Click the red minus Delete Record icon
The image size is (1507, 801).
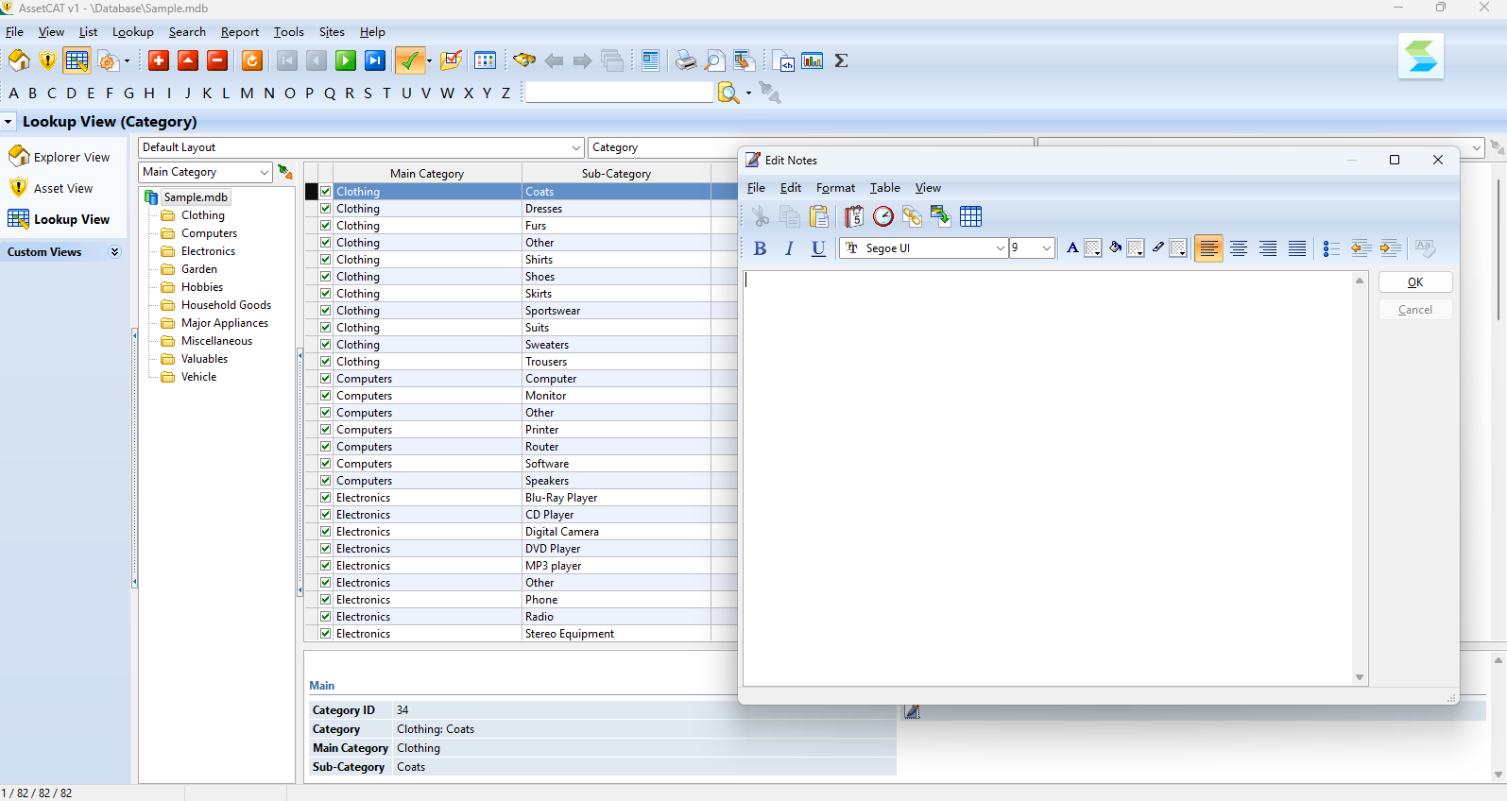tap(217, 60)
